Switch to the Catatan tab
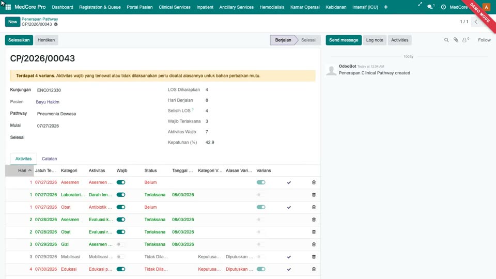 point(50,159)
